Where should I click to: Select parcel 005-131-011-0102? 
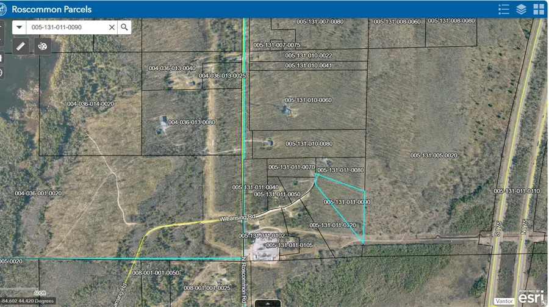262,236
